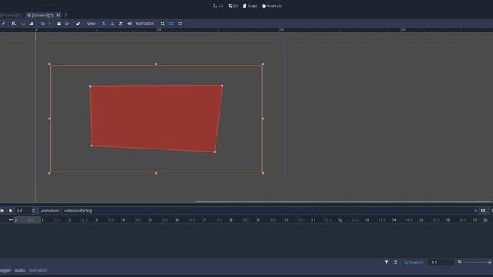
Task: Group the selected node's children
Action: click(x=68, y=24)
